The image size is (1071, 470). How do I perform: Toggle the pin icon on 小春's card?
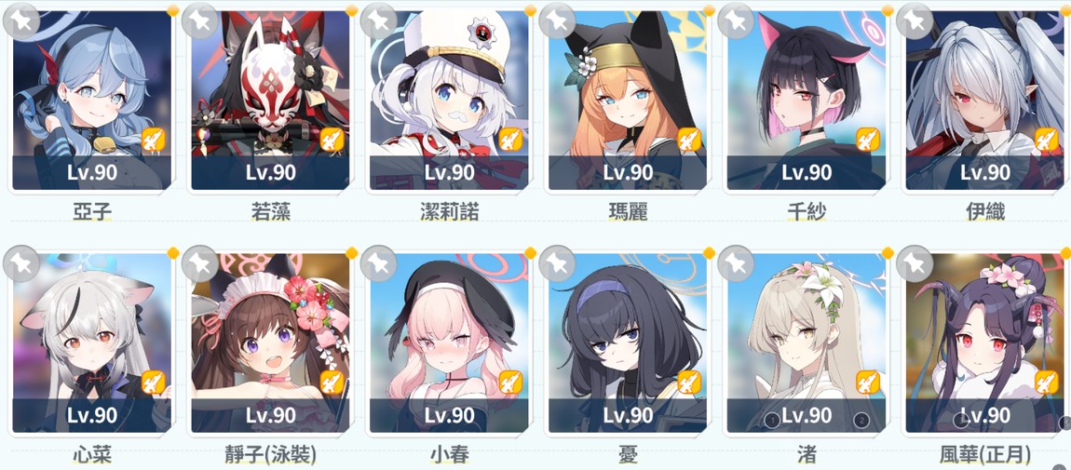click(x=378, y=262)
